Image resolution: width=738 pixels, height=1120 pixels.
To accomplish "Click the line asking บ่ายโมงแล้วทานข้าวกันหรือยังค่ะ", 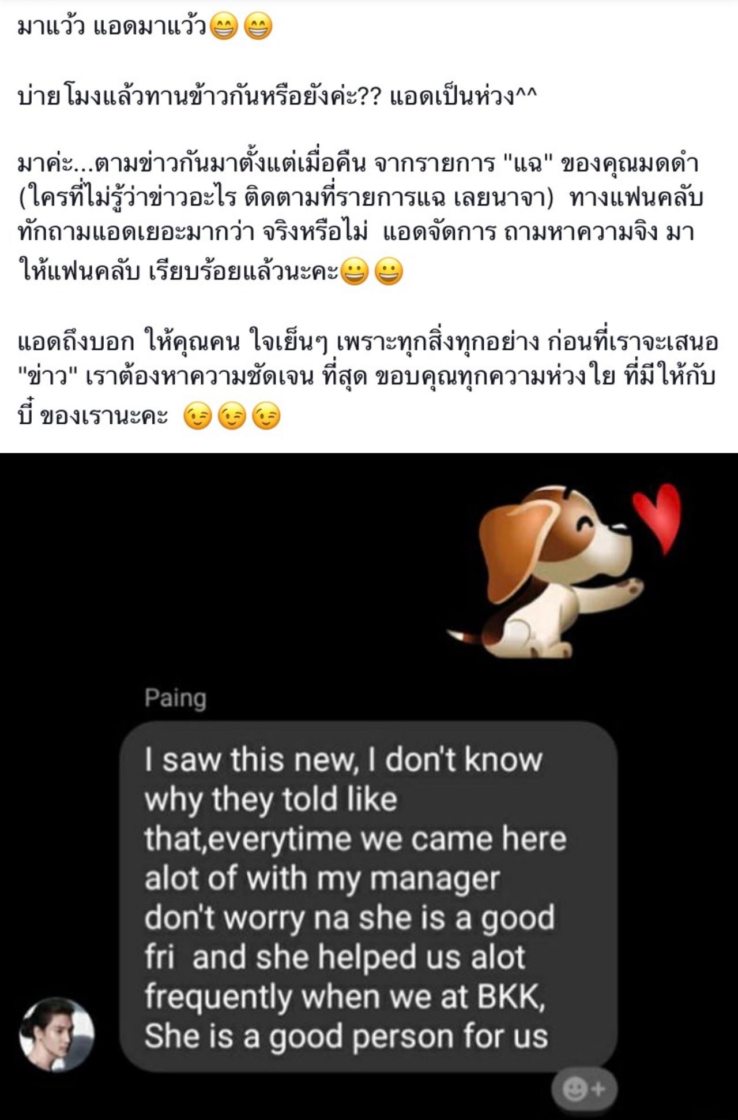I will point(199,96).
